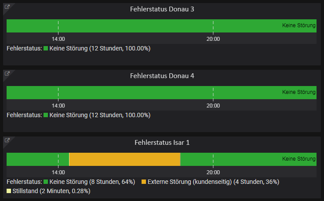Click green Donau 4 status bar
This screenshot has width=324, height=201.
click(x=161, y=93)
